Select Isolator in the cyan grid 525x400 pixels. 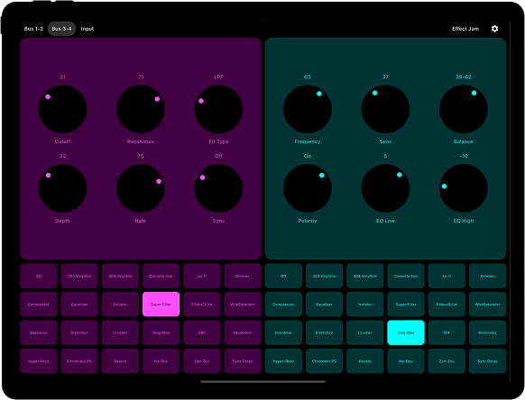click(x=365, y=305)
